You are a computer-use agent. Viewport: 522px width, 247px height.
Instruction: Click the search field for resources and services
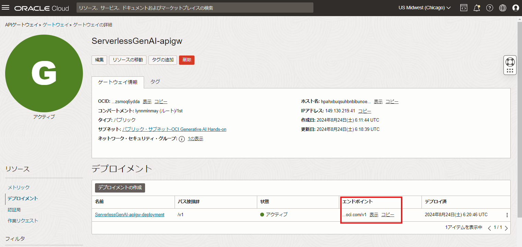(x=195, y=8)
